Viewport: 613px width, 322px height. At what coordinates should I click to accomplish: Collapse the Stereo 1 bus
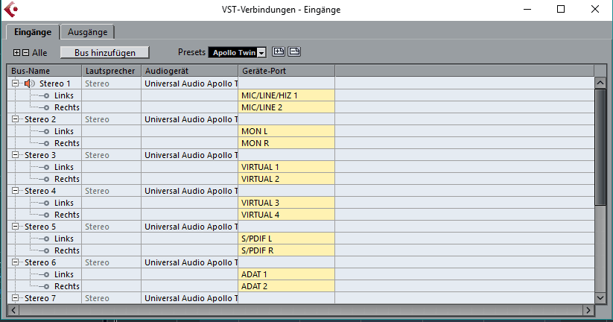[x=16, y=83]
